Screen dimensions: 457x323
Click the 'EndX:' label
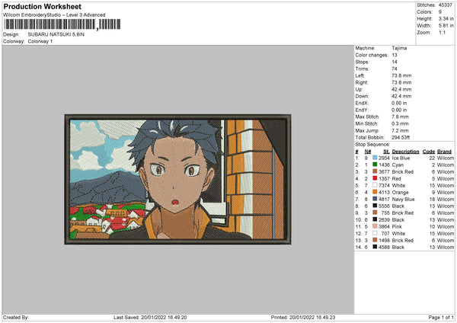coord(362,103)
